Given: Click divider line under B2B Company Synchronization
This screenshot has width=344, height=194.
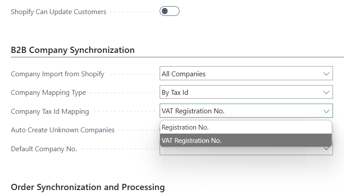Looking at the screenshot, I should pos(176,57).
